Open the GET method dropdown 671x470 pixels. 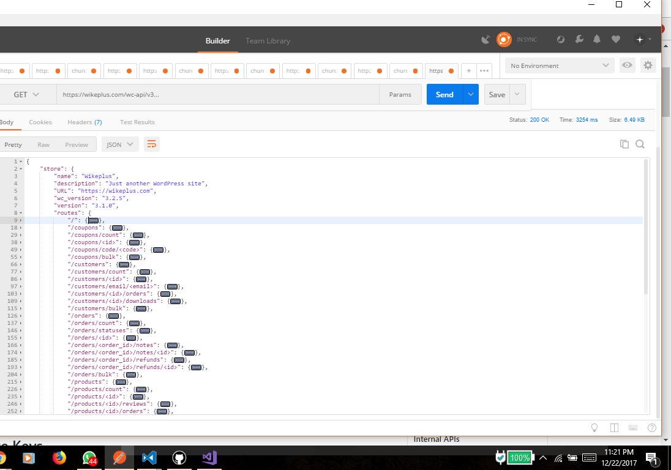click(26, 94)
